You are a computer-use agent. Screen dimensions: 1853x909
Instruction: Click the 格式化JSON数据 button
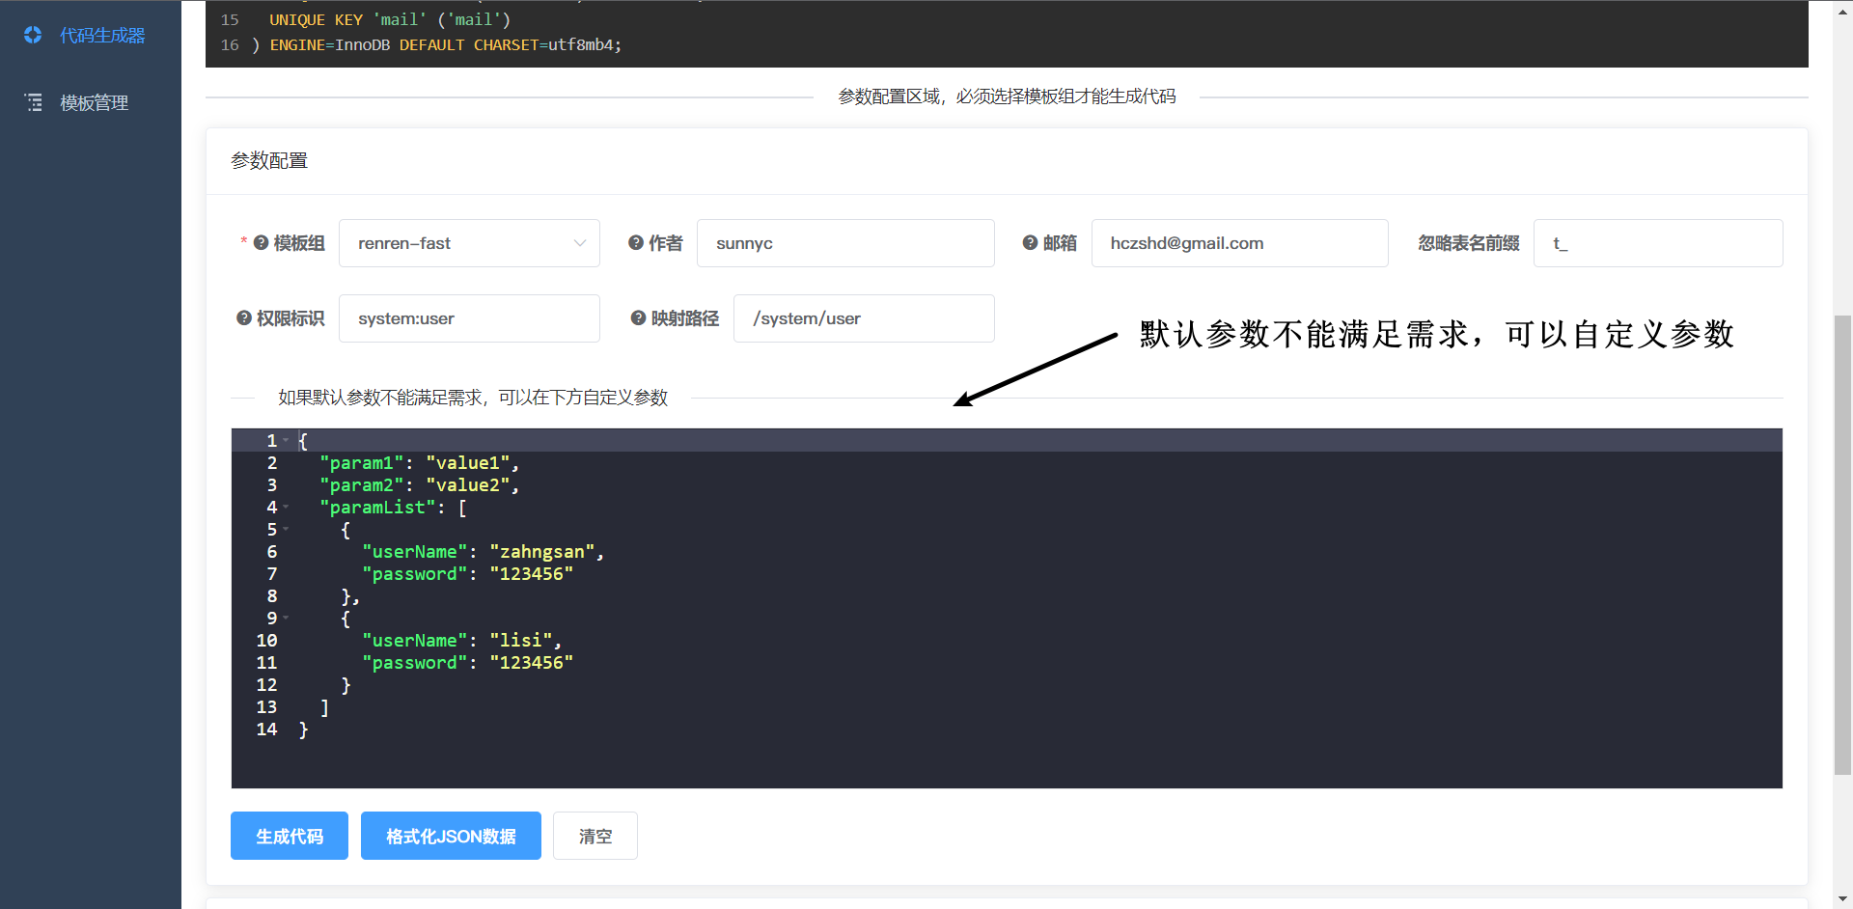pyautogui.click(x=451, y=836)
